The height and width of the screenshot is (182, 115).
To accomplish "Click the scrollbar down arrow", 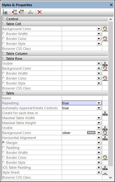I will [110, 177].
